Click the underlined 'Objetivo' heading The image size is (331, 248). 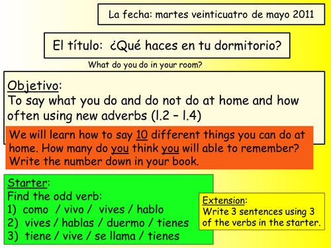point(33,85)
